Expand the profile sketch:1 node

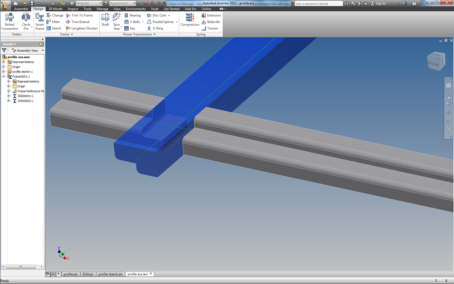4,72
